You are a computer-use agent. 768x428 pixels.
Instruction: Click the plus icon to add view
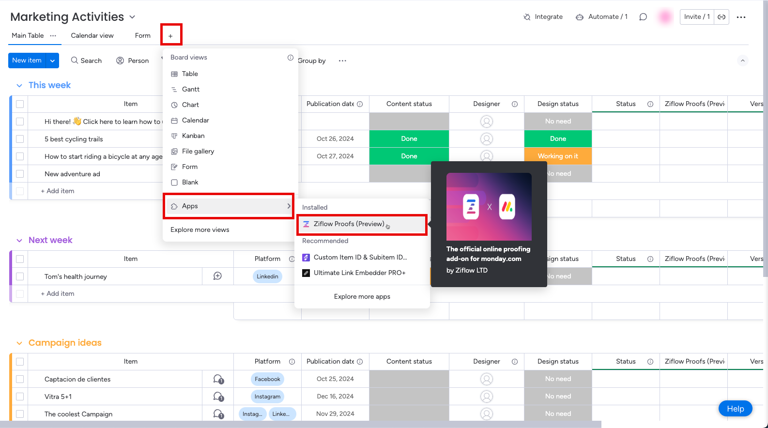[170, 36]
